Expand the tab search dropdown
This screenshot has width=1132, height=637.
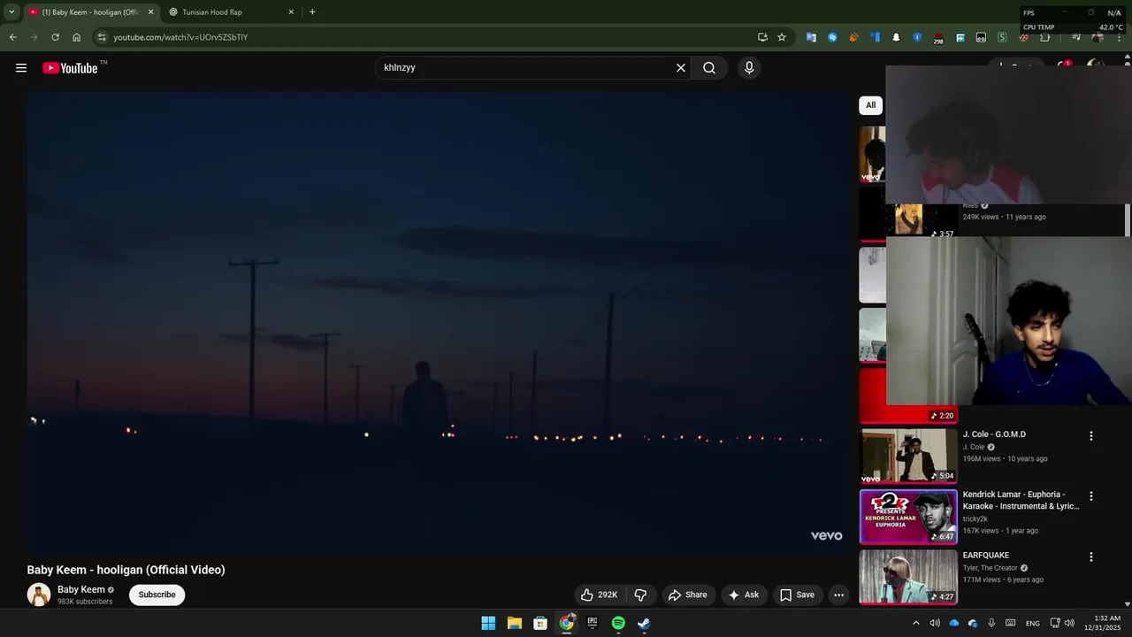[x=11, y=12]
